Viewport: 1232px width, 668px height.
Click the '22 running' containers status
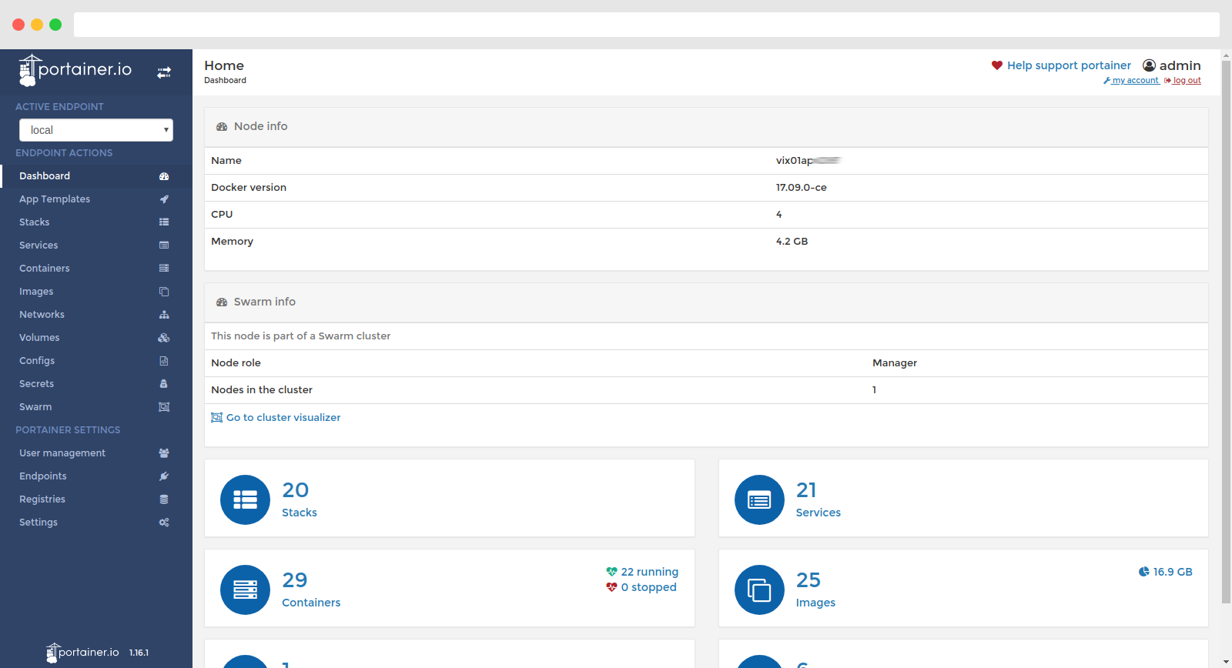(642, 572)
